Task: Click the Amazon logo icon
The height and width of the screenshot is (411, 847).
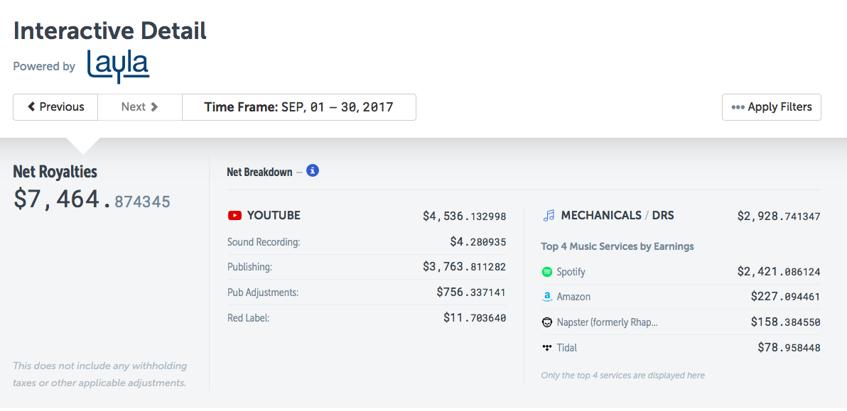Action: (546, 297)
